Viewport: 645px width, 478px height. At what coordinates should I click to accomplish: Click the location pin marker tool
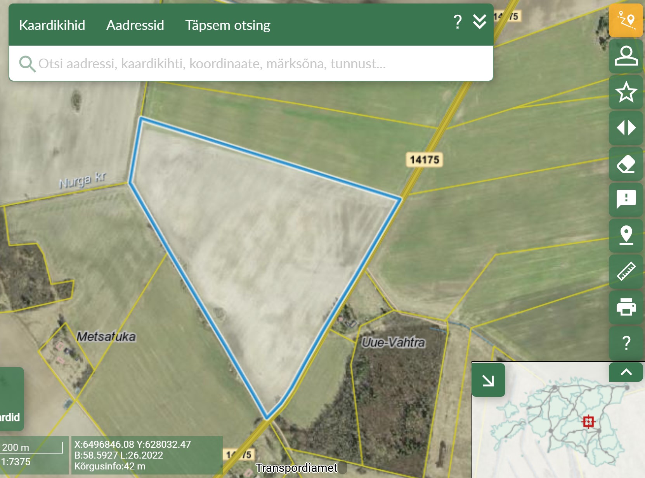(626, 235)
